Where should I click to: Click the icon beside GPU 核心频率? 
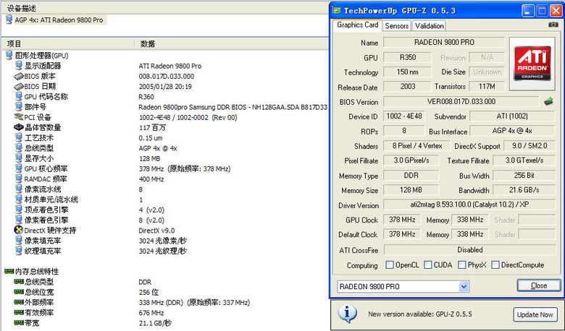pyautogui.click(x=19, y=168)
